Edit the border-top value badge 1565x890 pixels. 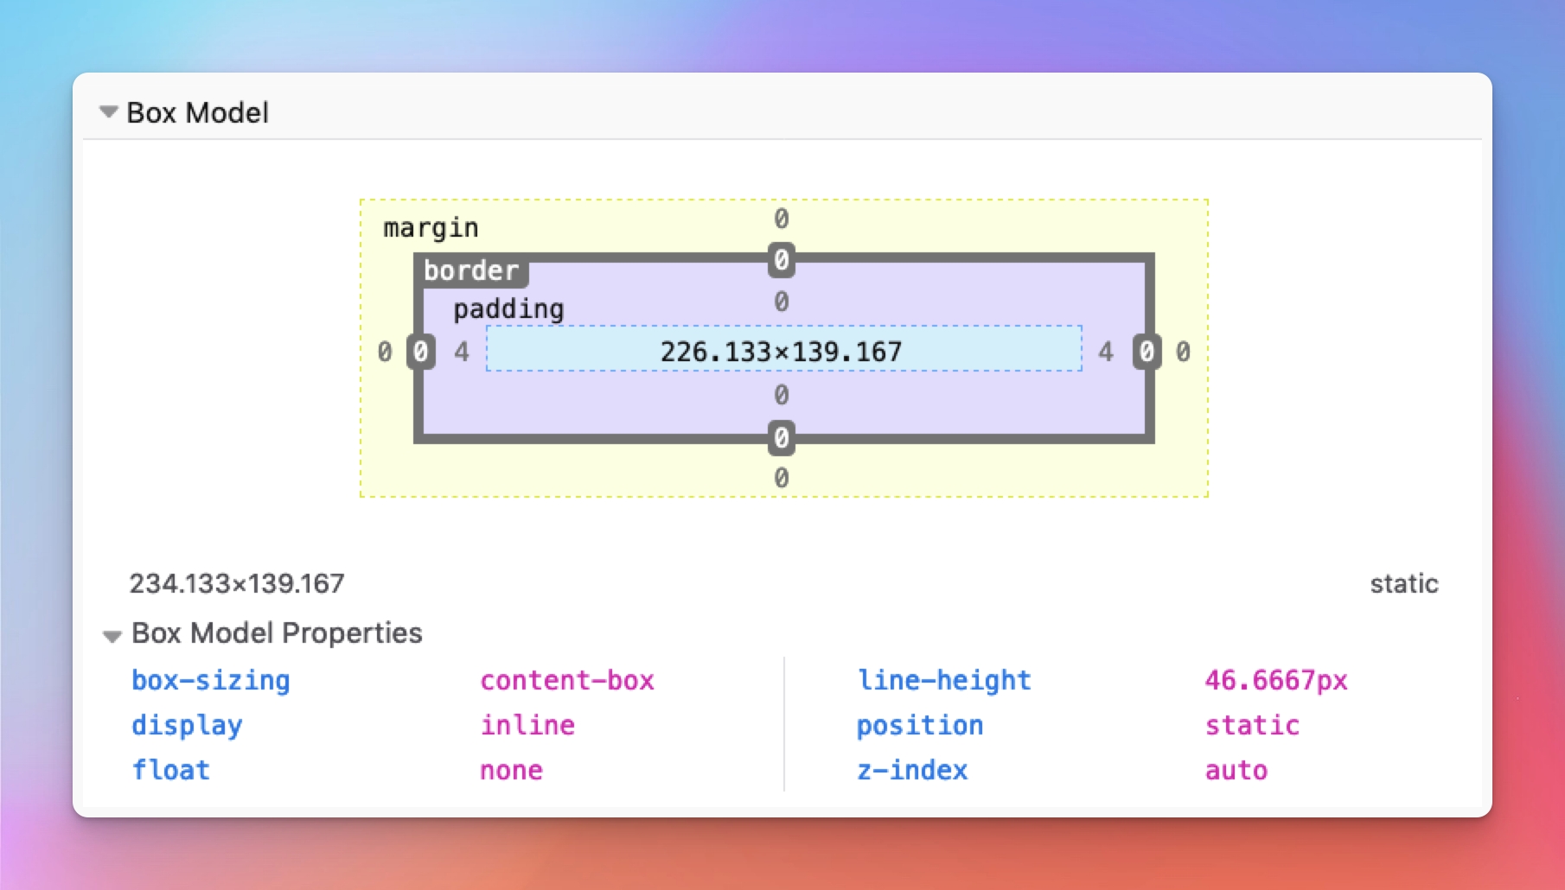781,260
